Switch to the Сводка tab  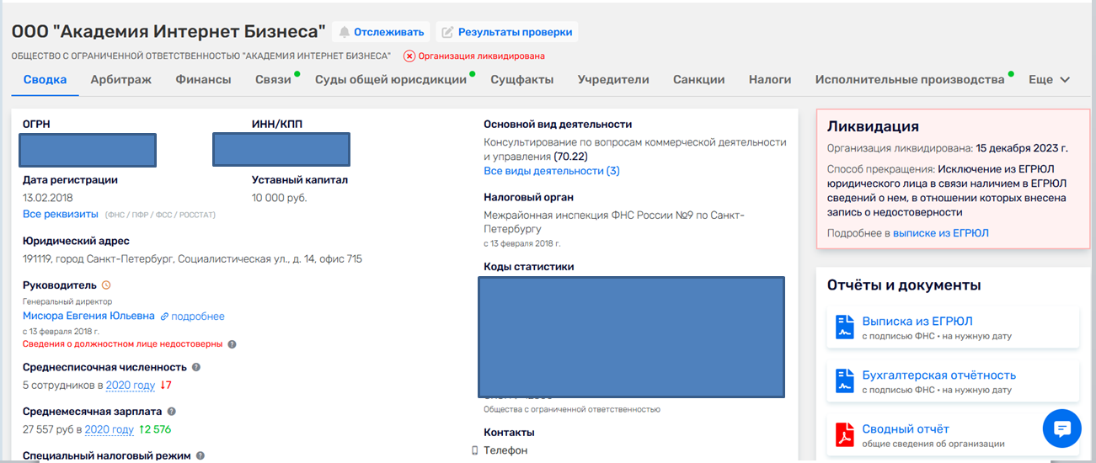click(x=45, y=79)
